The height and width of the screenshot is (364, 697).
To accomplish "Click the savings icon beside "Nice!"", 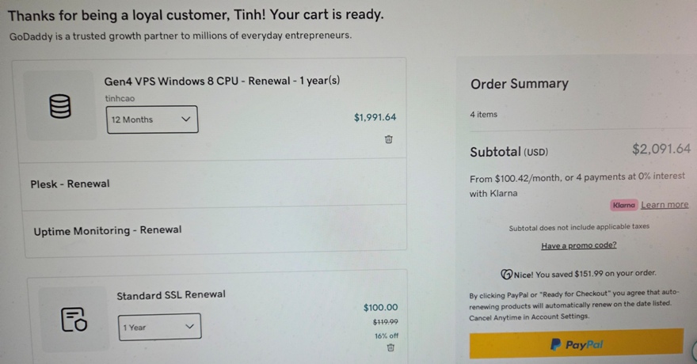I will [506, 274].
